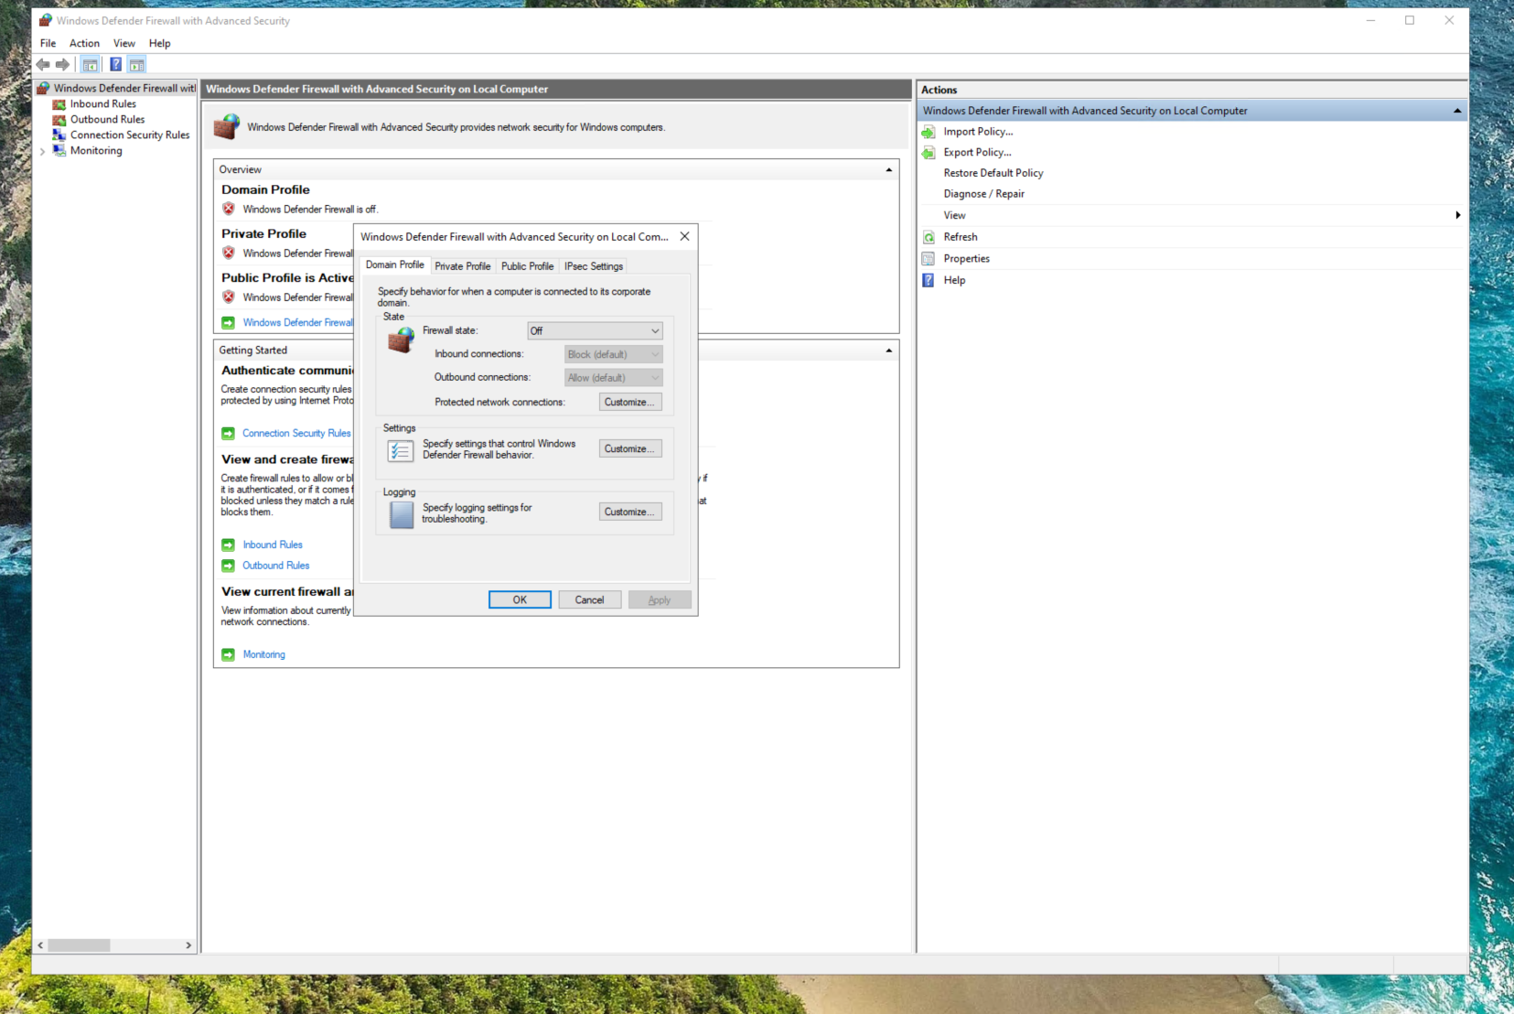Open the Help menu

tap(160, 44)
